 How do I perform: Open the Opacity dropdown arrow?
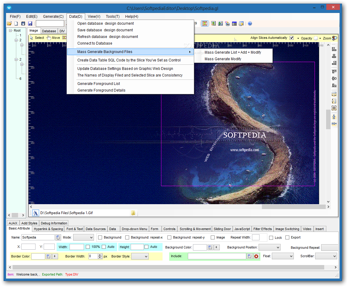pos(298,39)
